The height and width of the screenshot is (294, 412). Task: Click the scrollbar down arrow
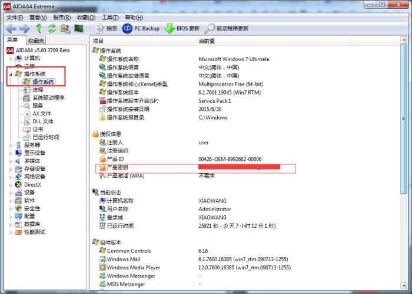(404, 286)
